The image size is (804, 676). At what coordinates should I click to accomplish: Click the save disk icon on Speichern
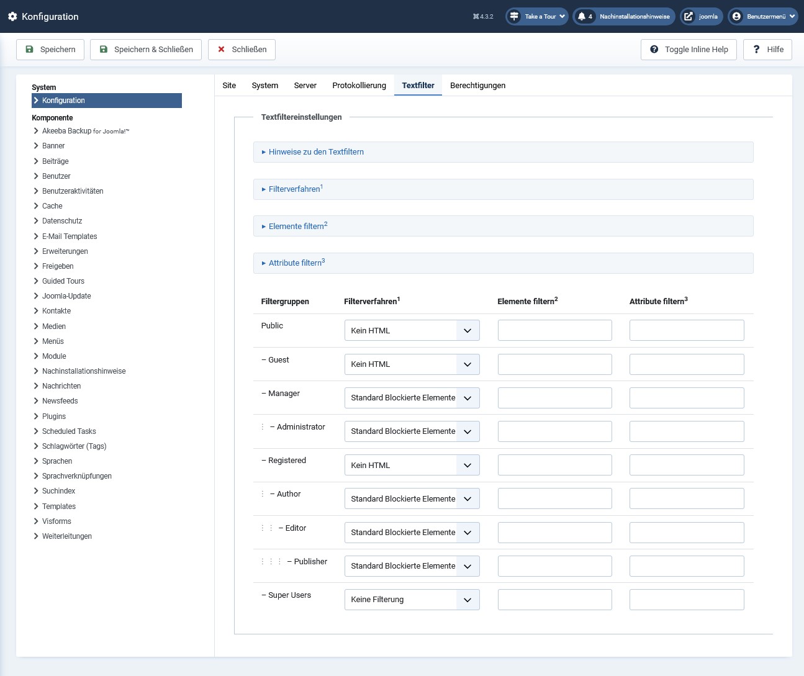click(29, 49)
